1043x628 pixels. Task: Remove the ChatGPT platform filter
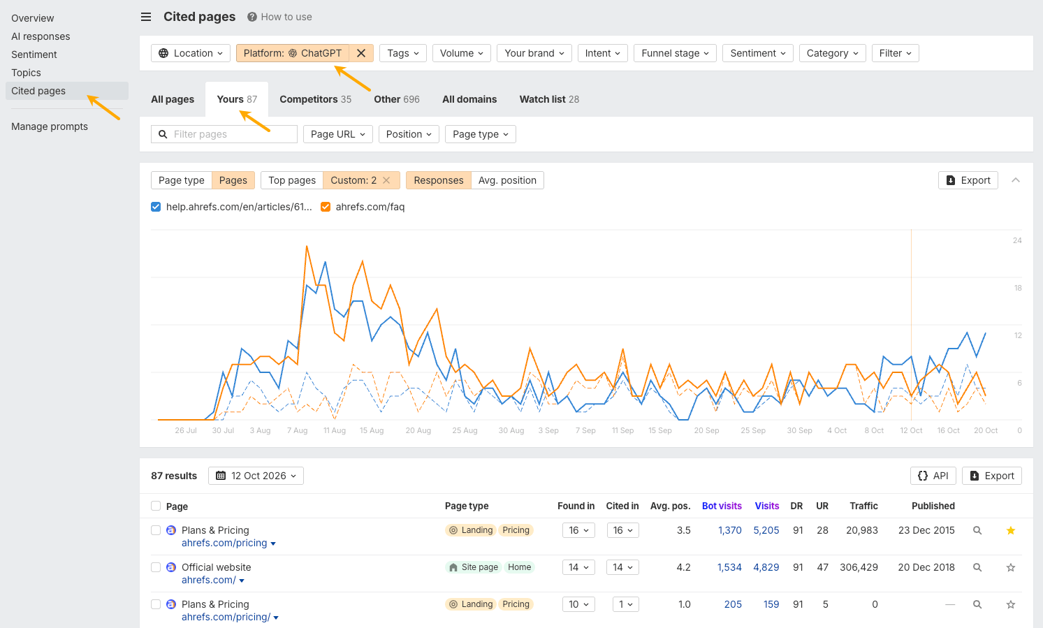pos(361,53)
